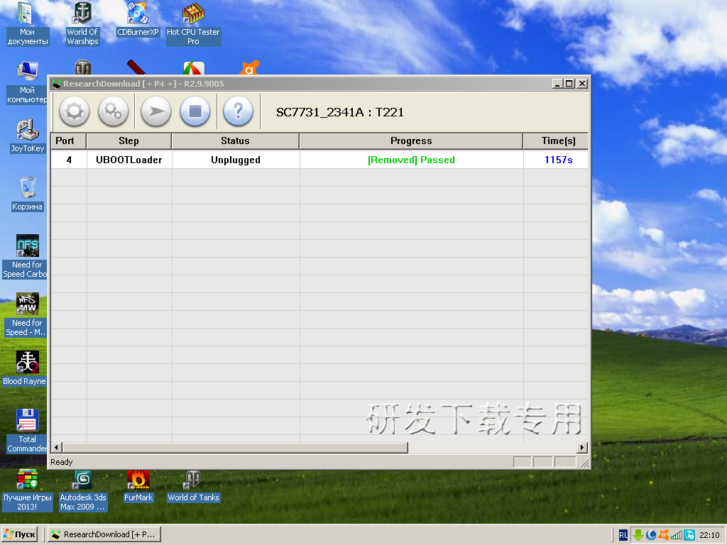Screen dimensions: 727x545
Task: Open the Корзина recycle bin
Action: pos(28,194)
